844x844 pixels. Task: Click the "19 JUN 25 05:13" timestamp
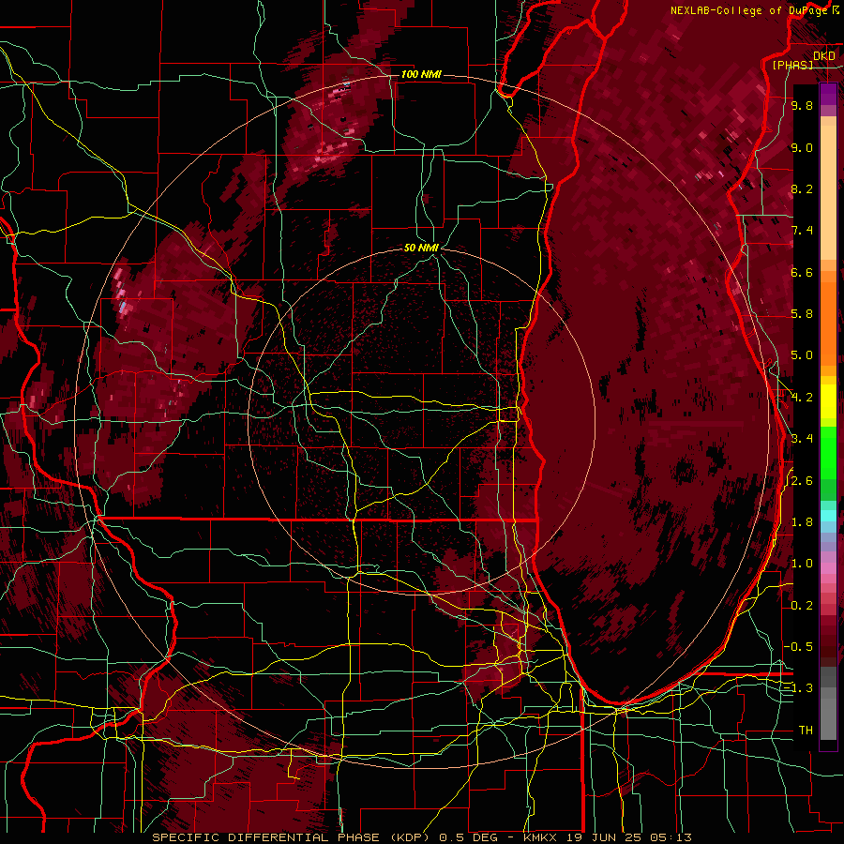pos(628,837)
